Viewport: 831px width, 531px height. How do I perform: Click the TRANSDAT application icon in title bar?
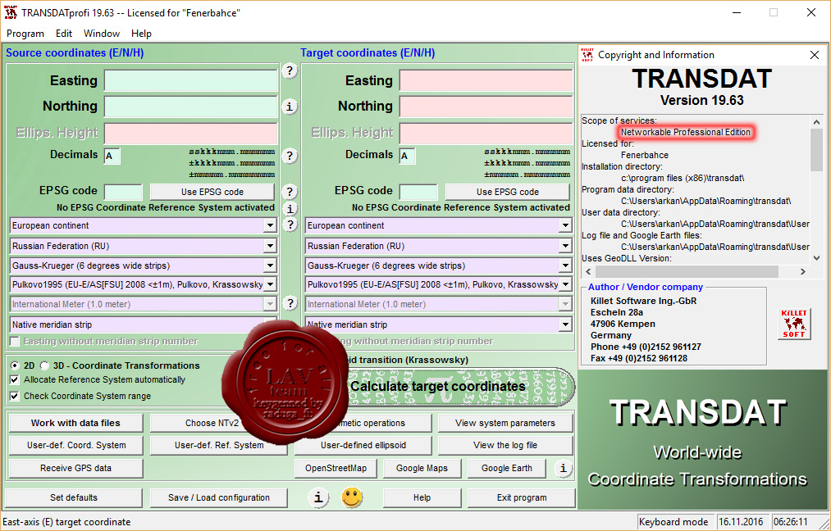[11, 13]
